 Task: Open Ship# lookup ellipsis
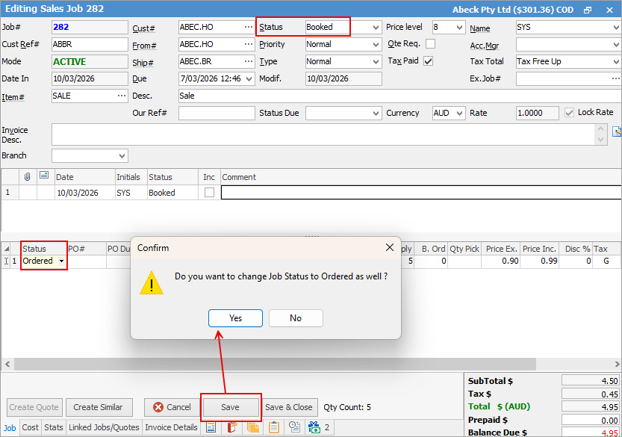point(249,61)
